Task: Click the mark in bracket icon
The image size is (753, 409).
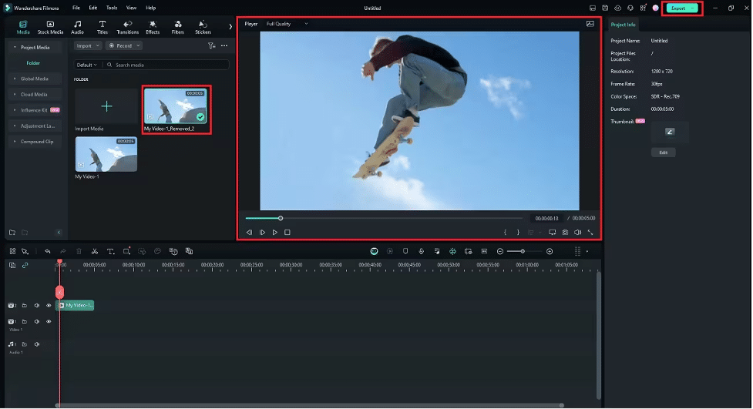Action: click(x=505, y=233)
